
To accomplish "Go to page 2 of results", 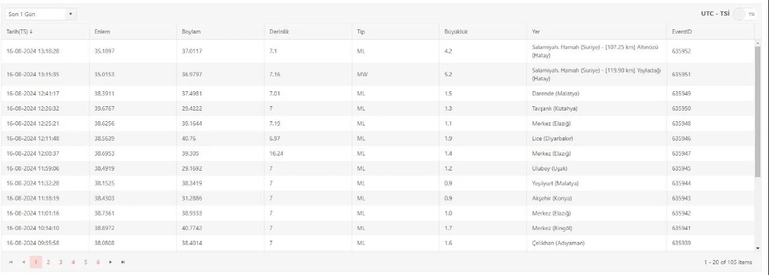I will click(x=48, y=262).
